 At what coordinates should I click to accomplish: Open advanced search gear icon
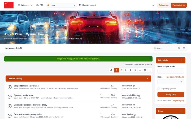[x=184, y=48]
